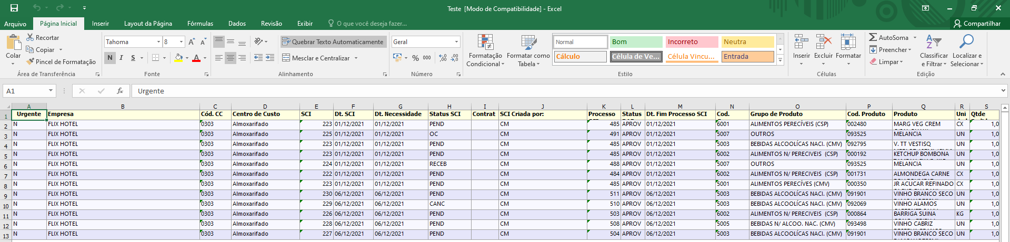Screen dimensions: 1010x242
Task: Apply cell borders icon
Action: pyautogui.click(x=155, y=58)
